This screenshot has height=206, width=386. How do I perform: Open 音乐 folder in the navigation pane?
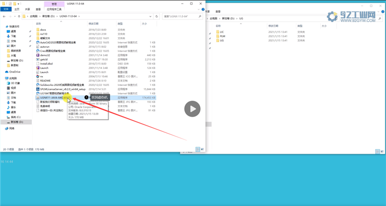[x=11, y=107]
